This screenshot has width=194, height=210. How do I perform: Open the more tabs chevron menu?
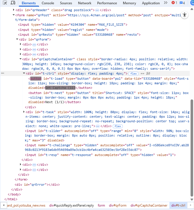[166, 3]
